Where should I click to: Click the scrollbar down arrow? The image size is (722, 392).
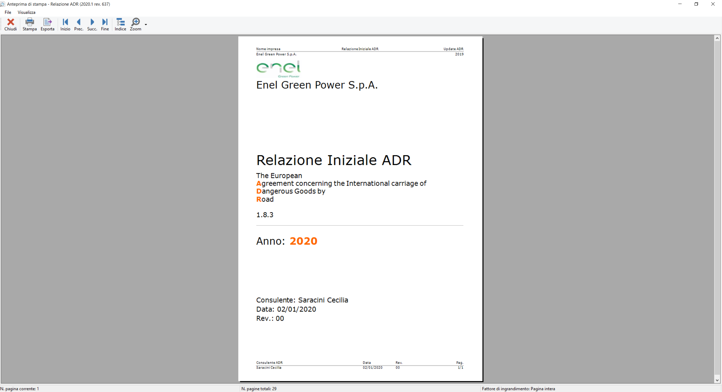click(x=717, y=380)
